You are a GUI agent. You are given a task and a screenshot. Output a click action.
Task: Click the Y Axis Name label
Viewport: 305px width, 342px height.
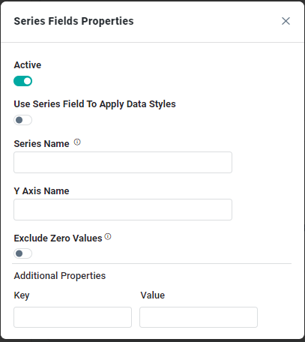pos(41,191)
